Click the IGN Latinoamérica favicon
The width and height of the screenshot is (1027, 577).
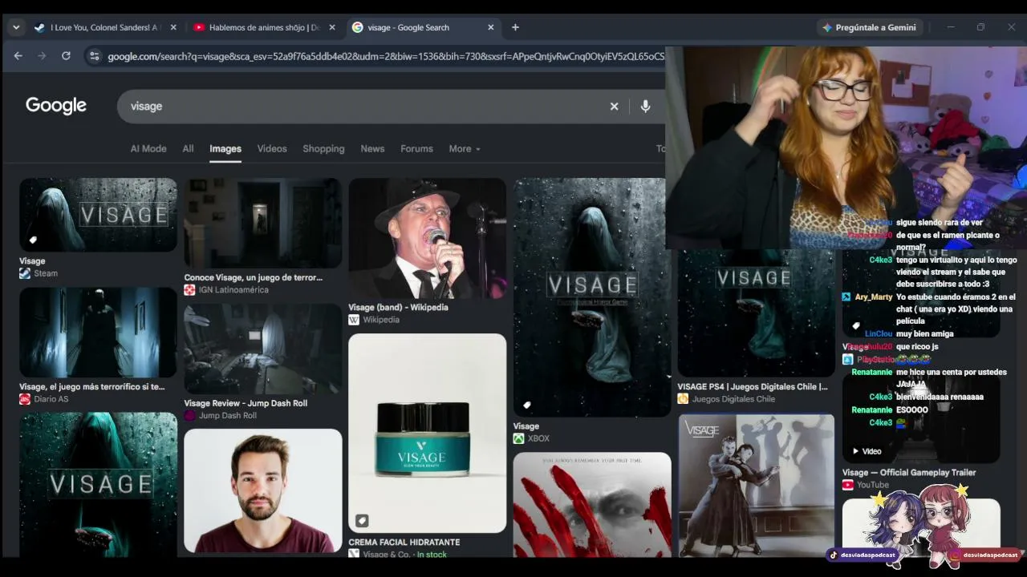coord(189,289)
